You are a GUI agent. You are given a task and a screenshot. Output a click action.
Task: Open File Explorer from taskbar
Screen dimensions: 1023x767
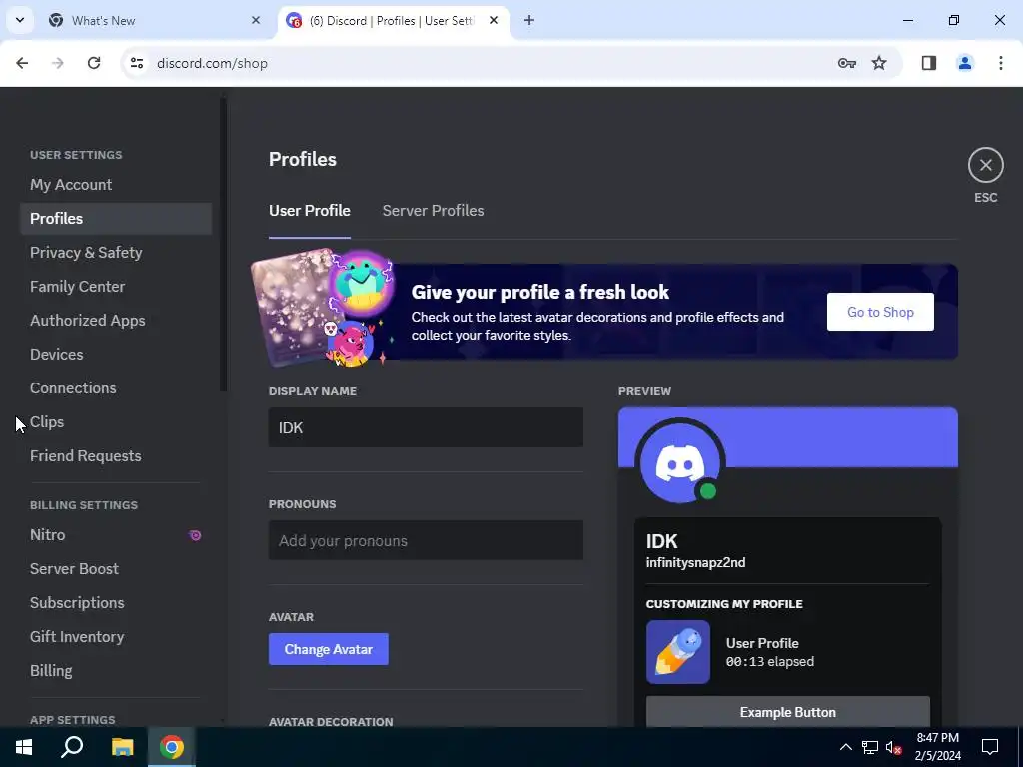(122, 747)
